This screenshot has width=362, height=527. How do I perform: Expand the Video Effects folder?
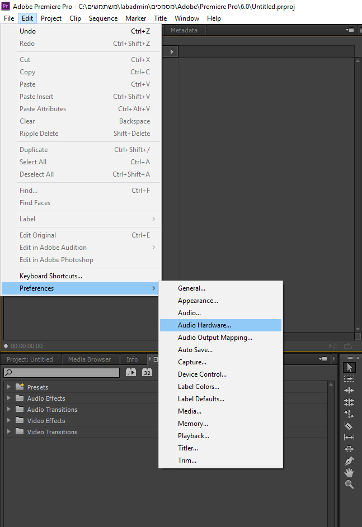[x=9, y=420]
